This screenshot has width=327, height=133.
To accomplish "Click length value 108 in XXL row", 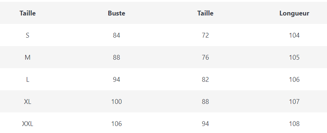I will [x=294, y=124].
